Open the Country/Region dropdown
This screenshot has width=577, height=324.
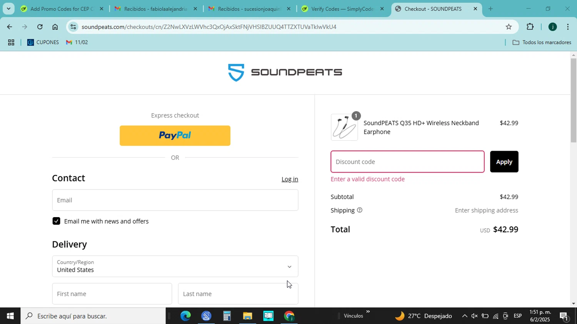(175, 266)
